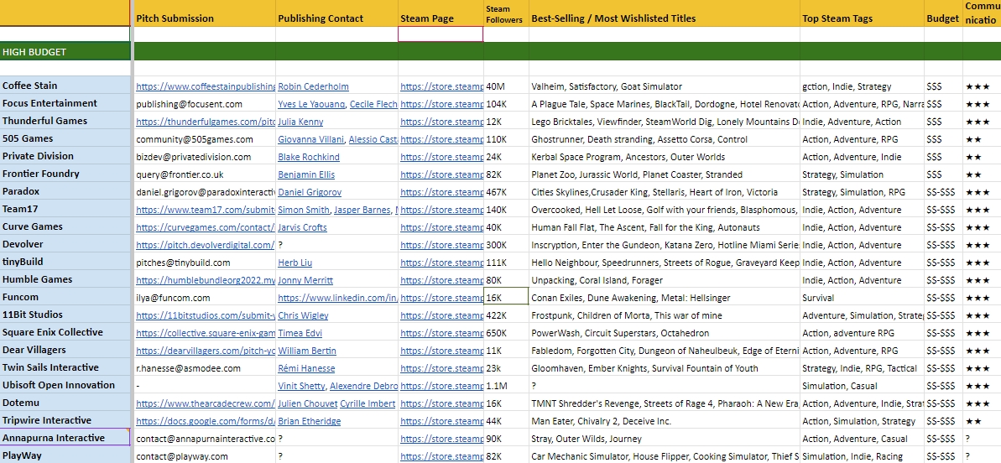The image size is (1001, 463).
Task: Click the empty outlined cell under Steam Page
Action: [441, 34]
